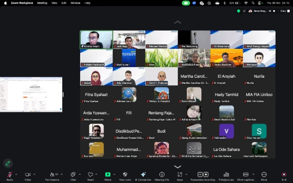Stop recording using top stop icon

coord(274,11)
